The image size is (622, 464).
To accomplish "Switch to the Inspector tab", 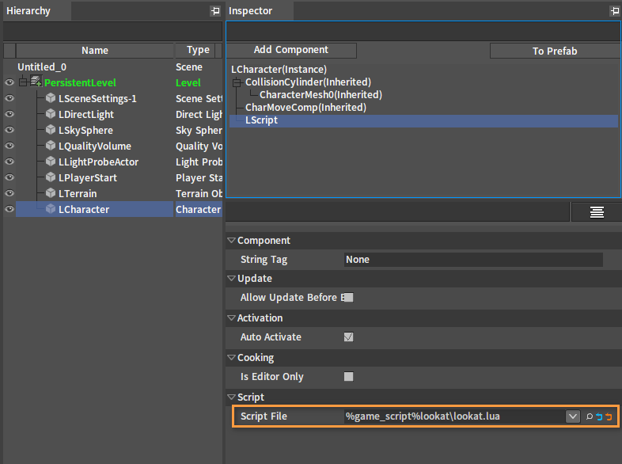I will click(x=260, y=11).
